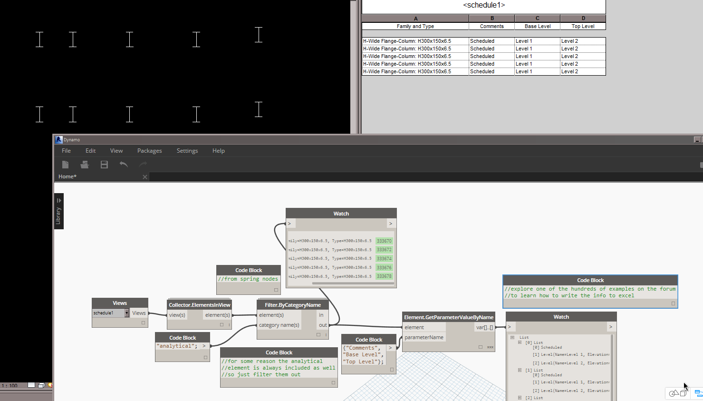
Task: Click the "Family and Type" schedule column header
Action: (415, 26)
